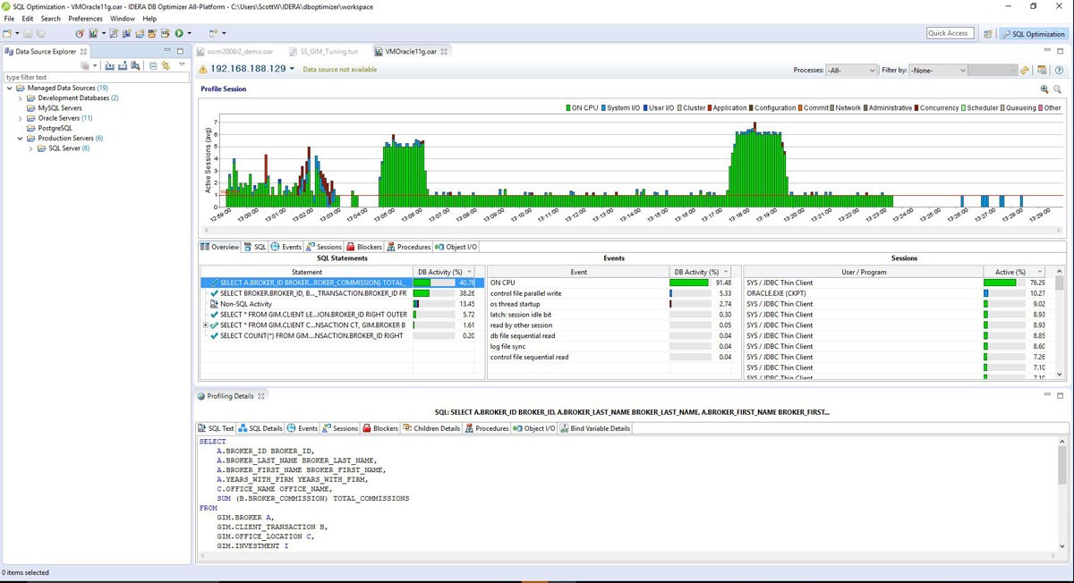The width and height of the screenshot is (1074, 583).
Task: Expand the Oracle Servers (11) tree node
Action: tap(21, 118)
